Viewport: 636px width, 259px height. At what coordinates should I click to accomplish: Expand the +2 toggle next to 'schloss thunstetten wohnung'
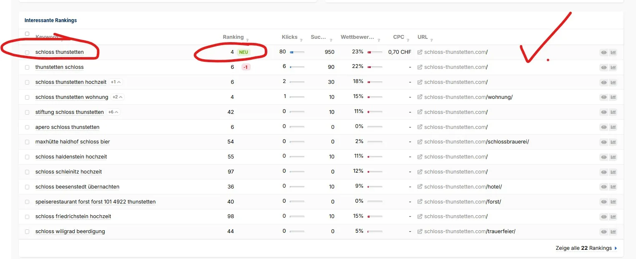(118, 97)
